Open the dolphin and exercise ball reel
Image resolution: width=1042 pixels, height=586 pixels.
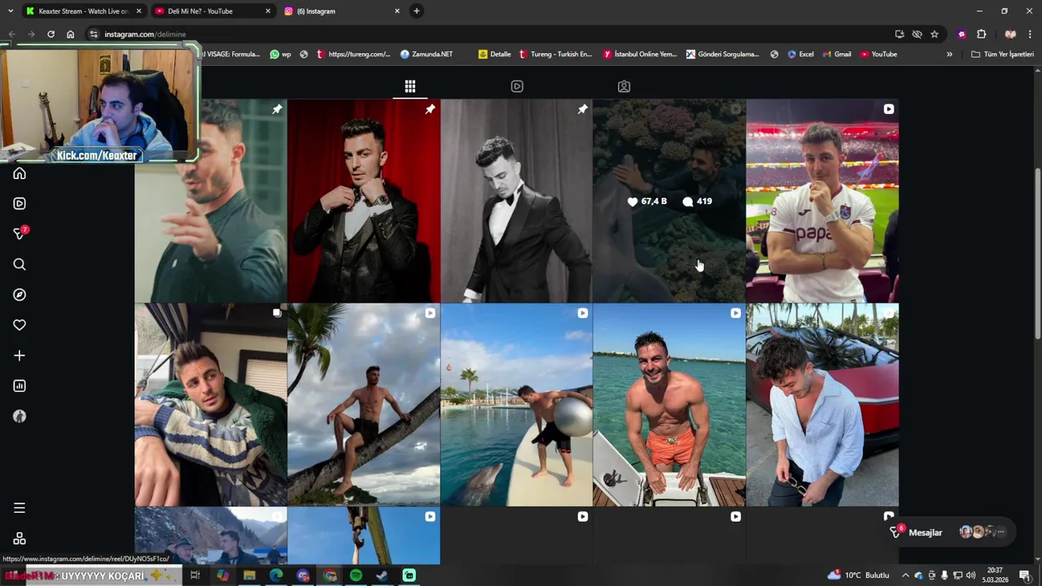click(x=516, y=405)
